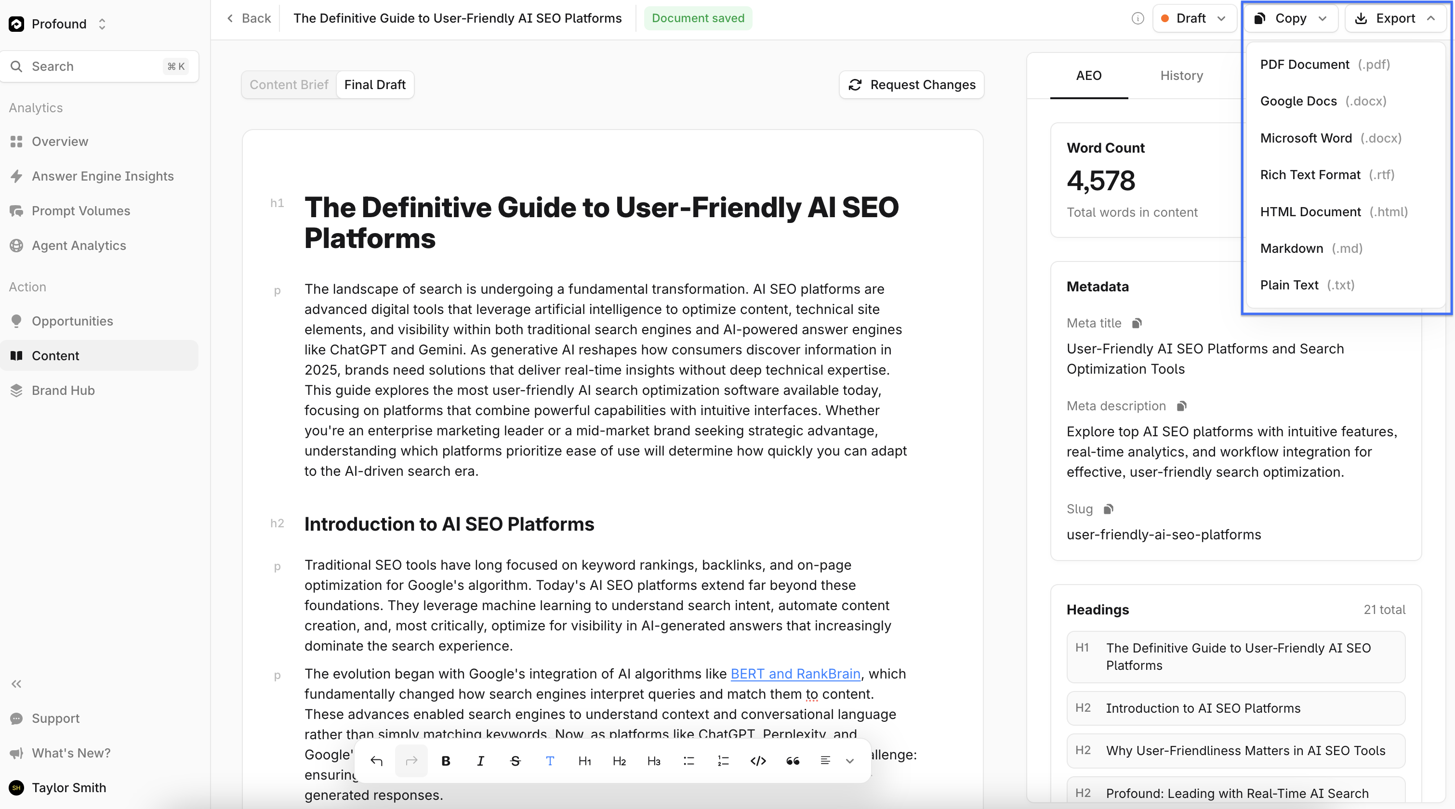Open the History panel tab
1455x809 pixels.
click(1182, 76)
